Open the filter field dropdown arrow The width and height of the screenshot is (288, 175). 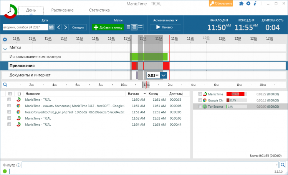point(276,165)
